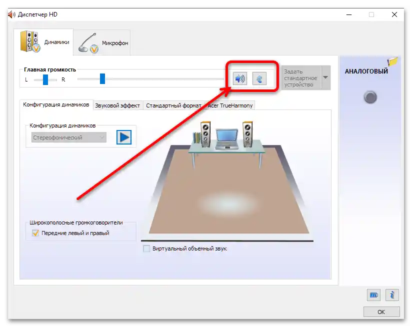Image resolution: width=412 pixels, height=327 pixels.
Task: Enable Виртуальный объемный звук checkbox
Action: [146, 248]
